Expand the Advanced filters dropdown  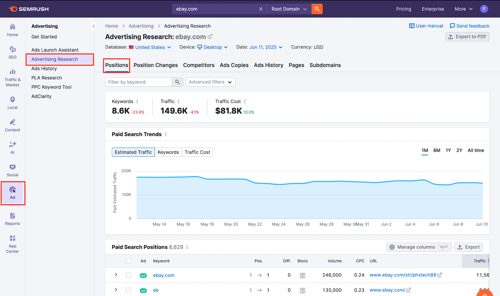[211, 82]
